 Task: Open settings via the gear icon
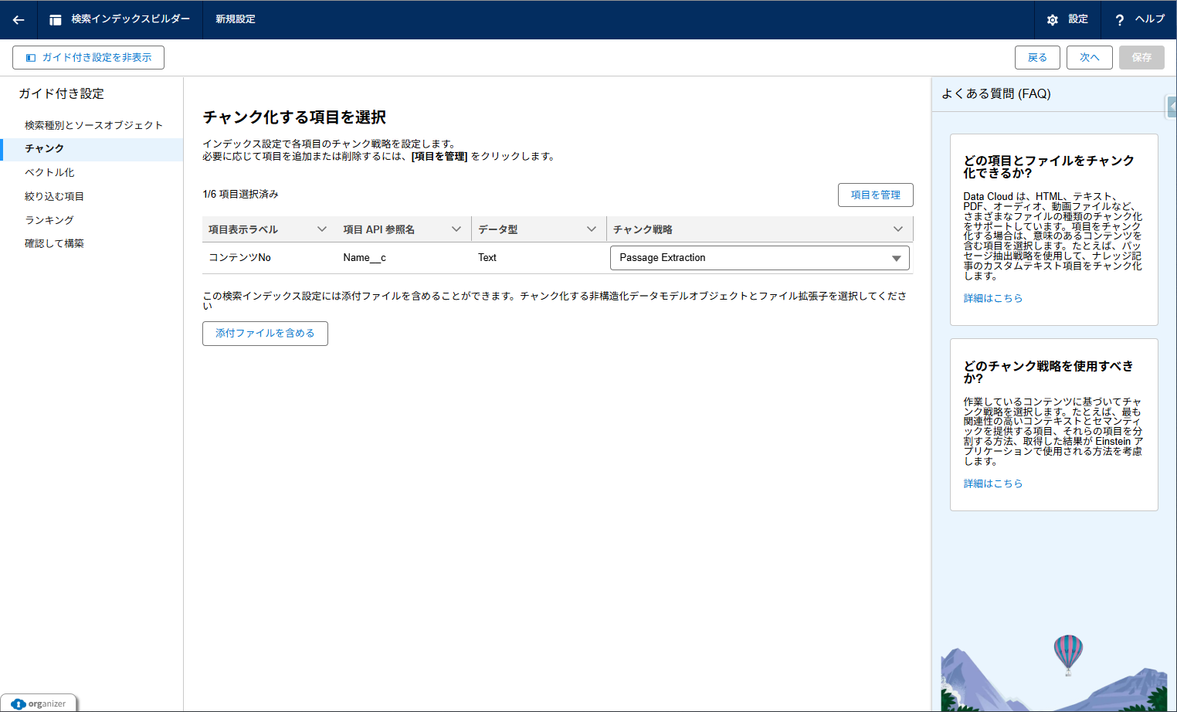click(1052, 20)
